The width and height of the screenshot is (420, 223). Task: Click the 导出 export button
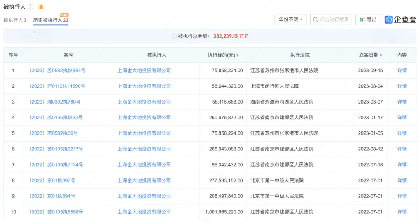point(368,19)
